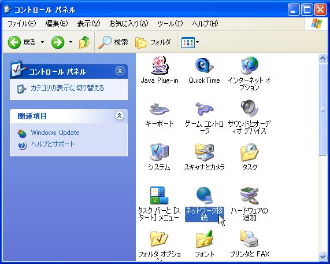Image resolution: width=330 pixels, height=264 pixels.
Task: Open the views dropdown arrow
Action: click(198, 42)
